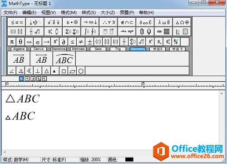Open the products and set theory templates palette
227x164 pixels.
(x=145, y=31)
